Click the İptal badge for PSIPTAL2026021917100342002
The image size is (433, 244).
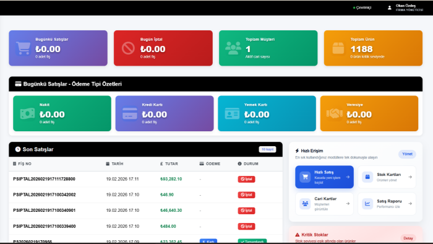[x=246, y=195]
